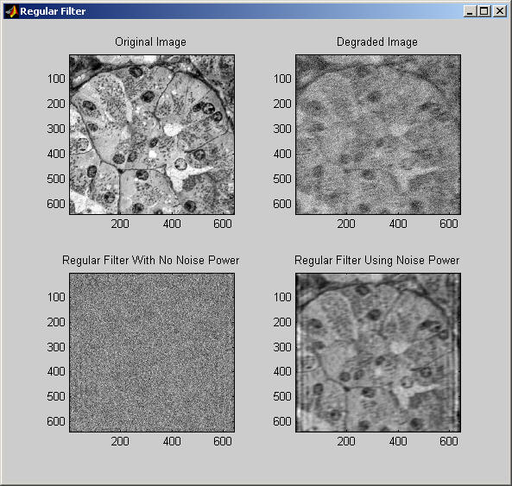Click y-axis label 600 of Using Noise plot

click(x=282, y=421)
